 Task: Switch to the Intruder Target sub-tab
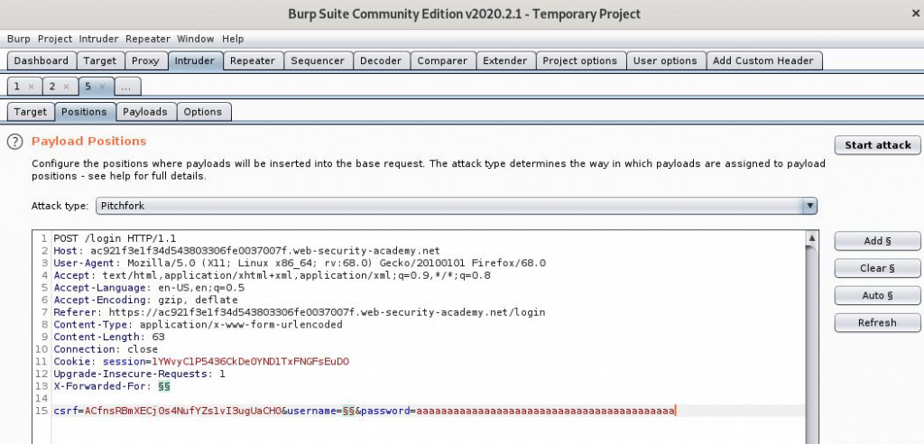pos(30,111)
